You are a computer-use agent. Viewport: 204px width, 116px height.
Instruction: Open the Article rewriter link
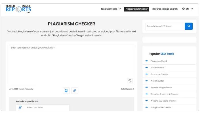click(x=157, y=68)
